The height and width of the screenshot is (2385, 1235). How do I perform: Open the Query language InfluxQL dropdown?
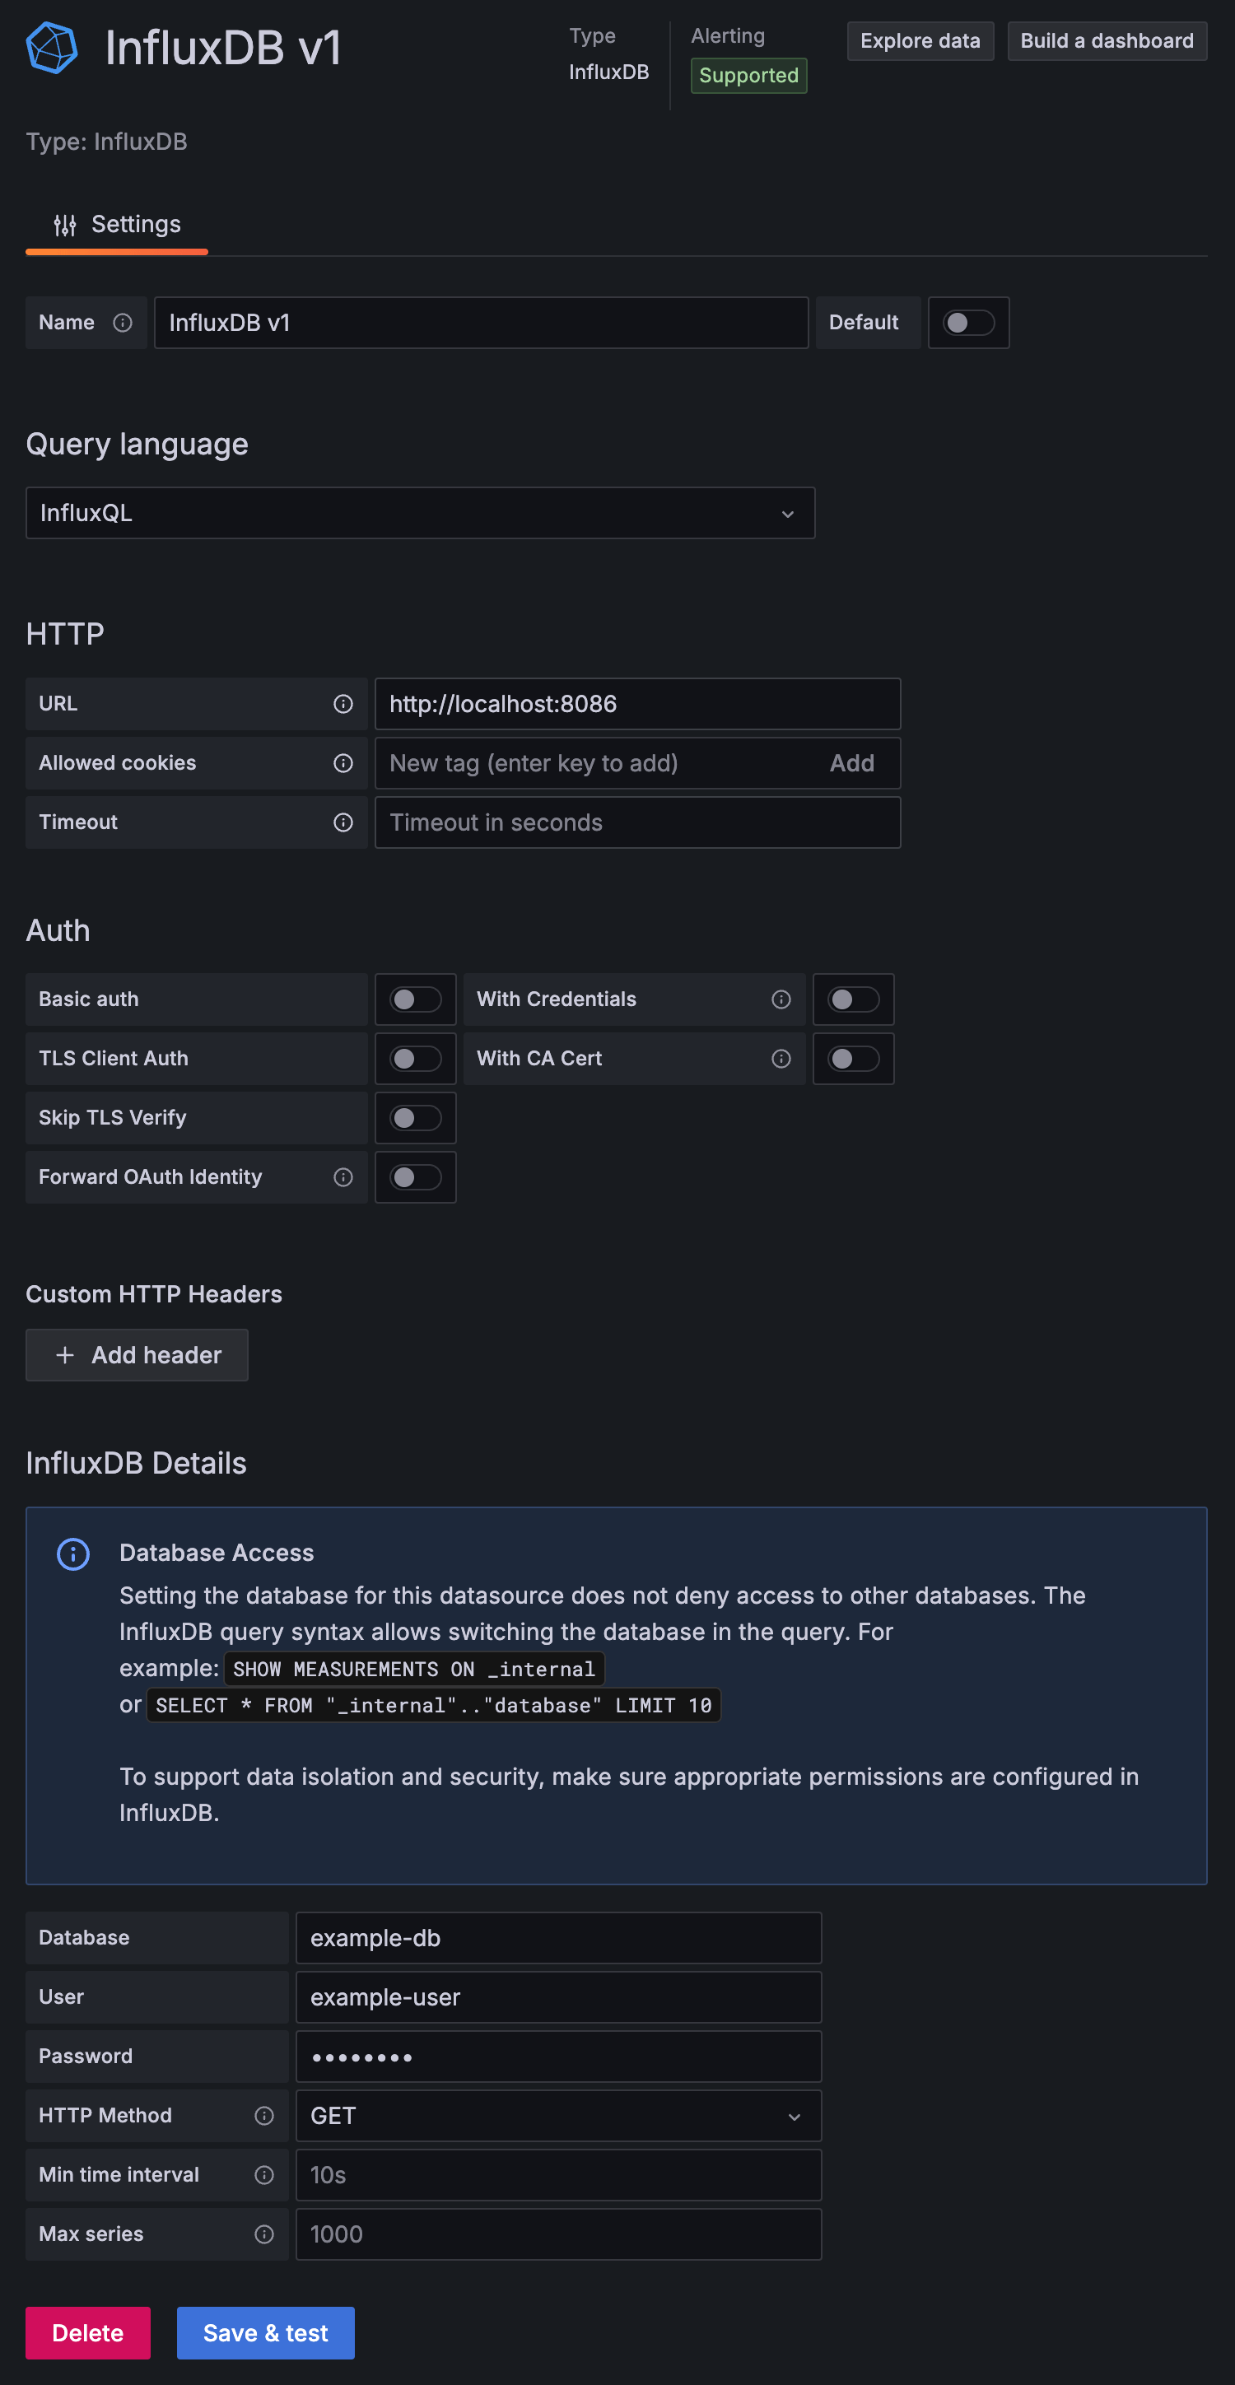pos(419,513)
